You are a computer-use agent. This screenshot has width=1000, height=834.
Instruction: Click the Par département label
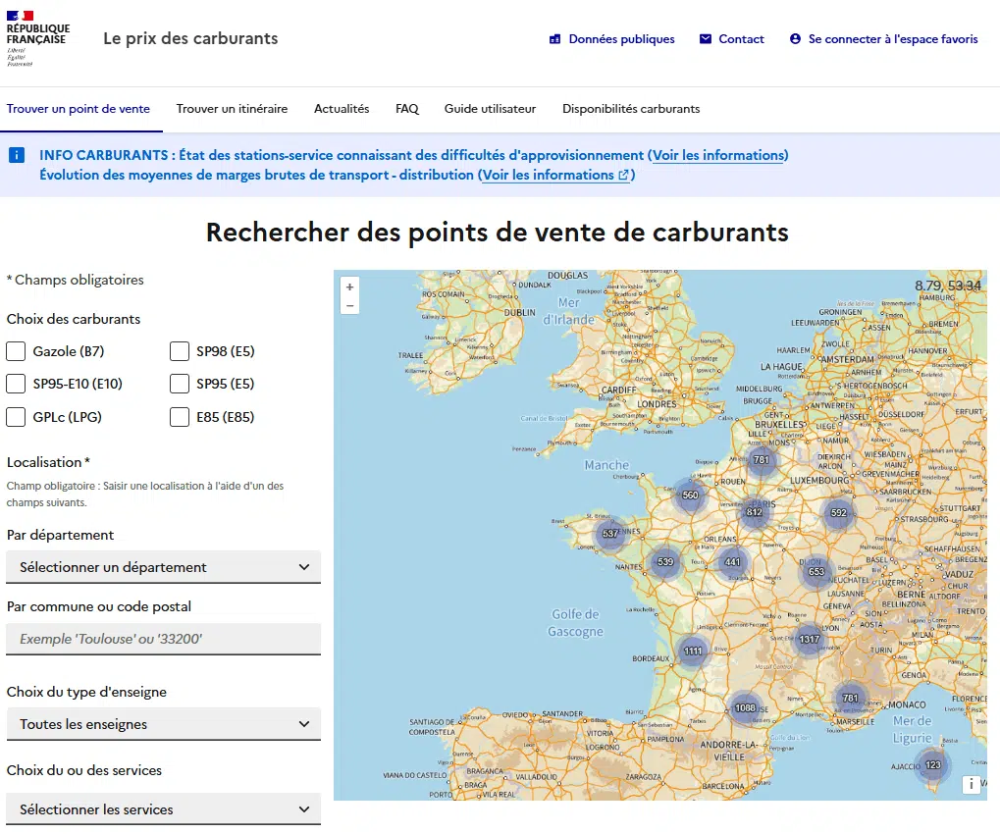point(61,535)
